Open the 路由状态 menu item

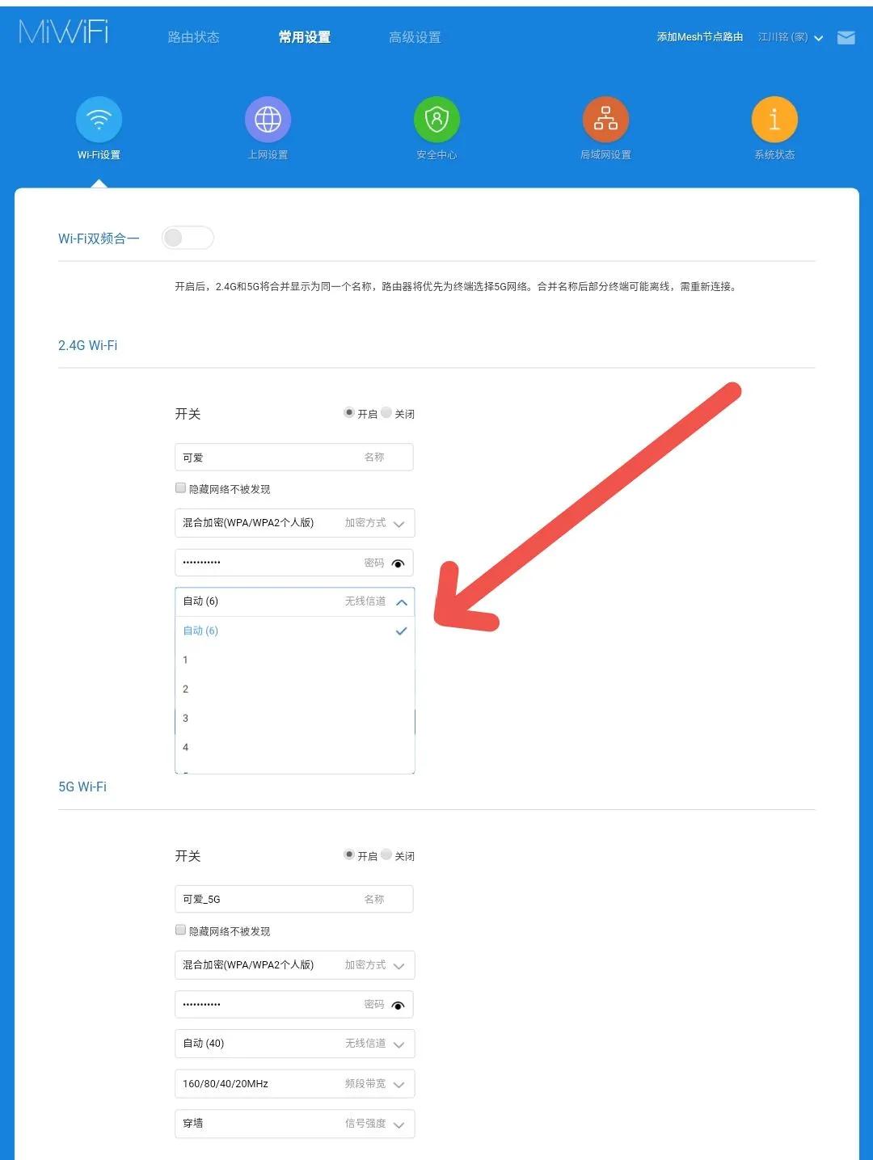coord(193,37)
